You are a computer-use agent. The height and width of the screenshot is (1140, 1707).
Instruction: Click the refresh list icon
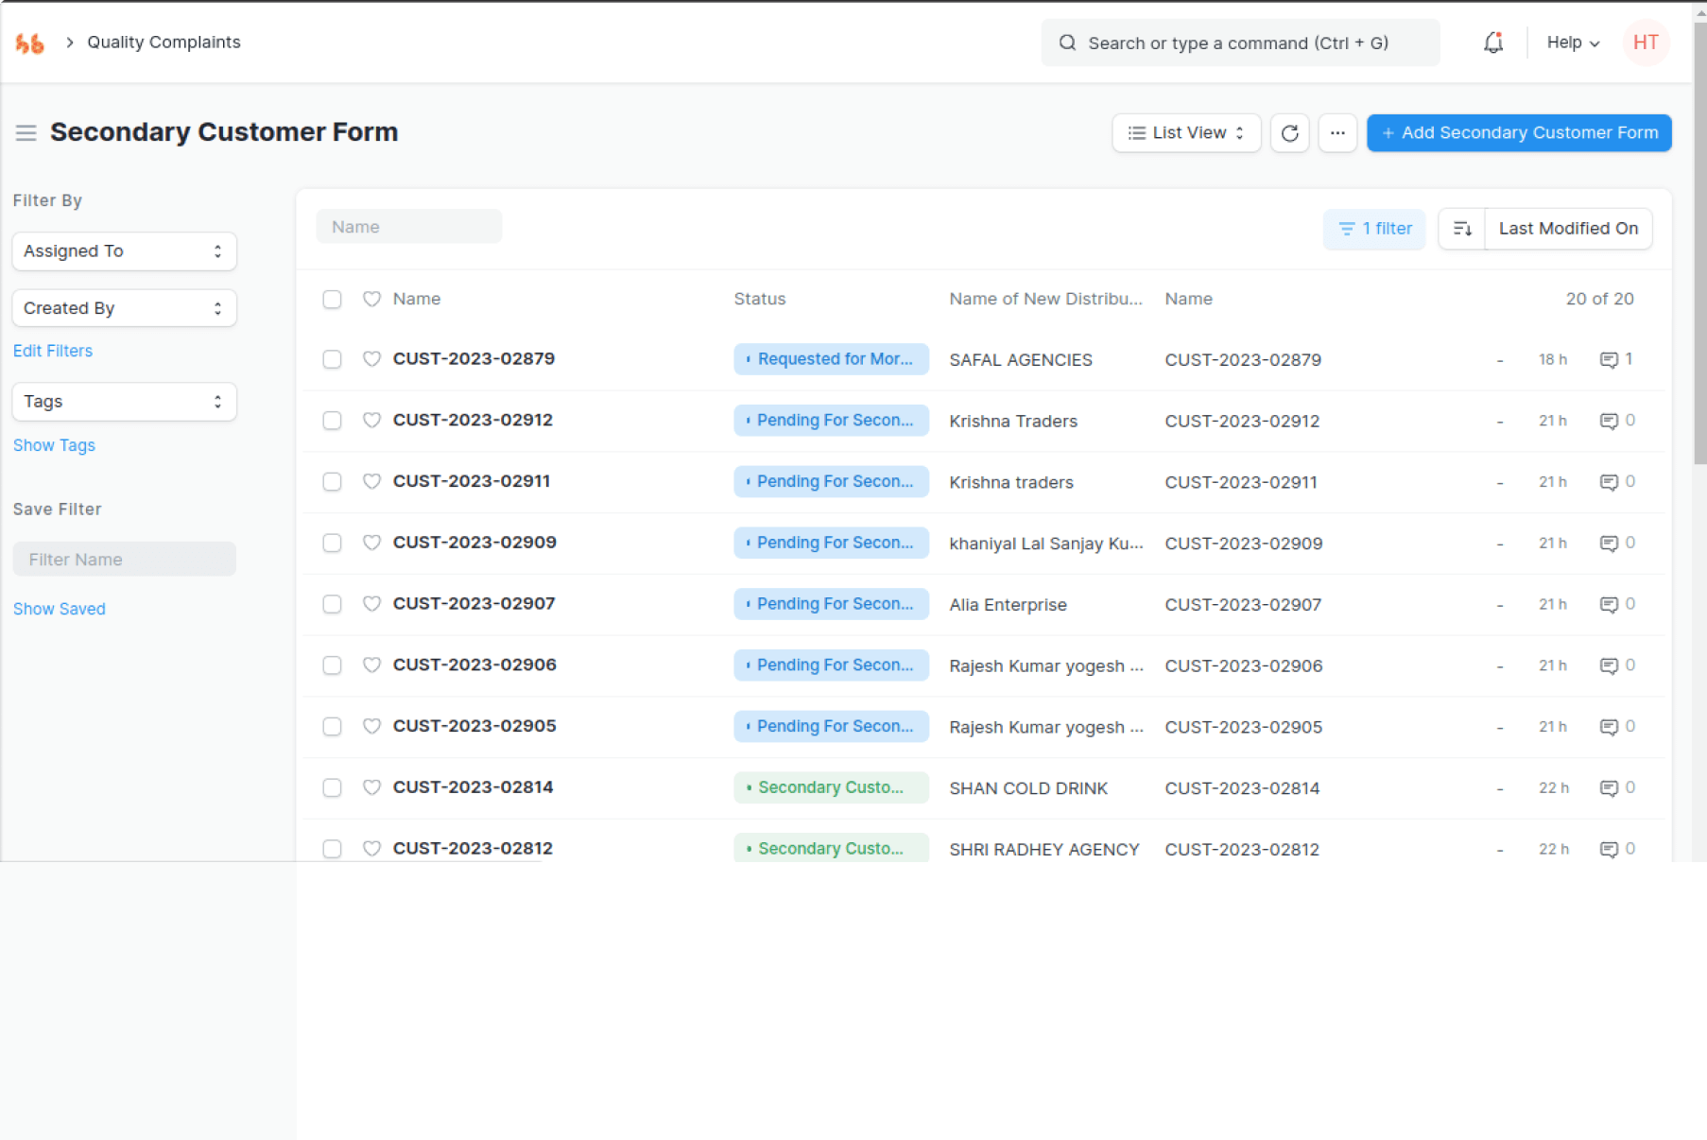tap(1289, 133)
